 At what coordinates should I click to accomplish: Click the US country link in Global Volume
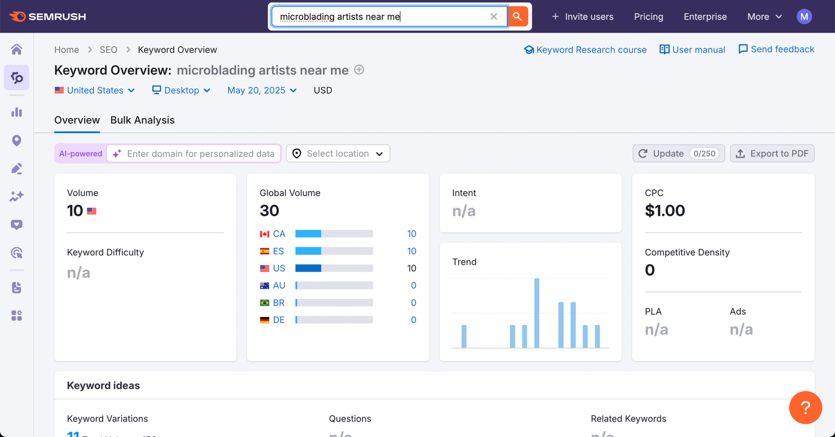coord(279,268)
